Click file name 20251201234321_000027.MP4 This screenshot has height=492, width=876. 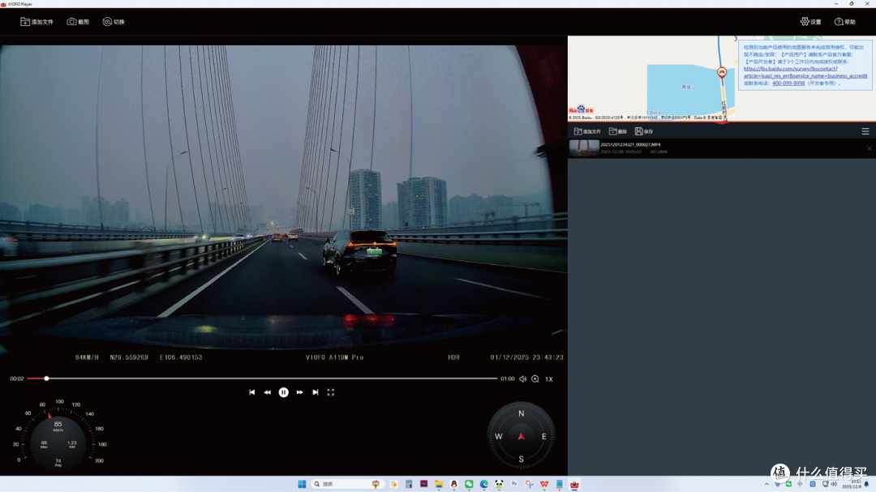(630, 144)
